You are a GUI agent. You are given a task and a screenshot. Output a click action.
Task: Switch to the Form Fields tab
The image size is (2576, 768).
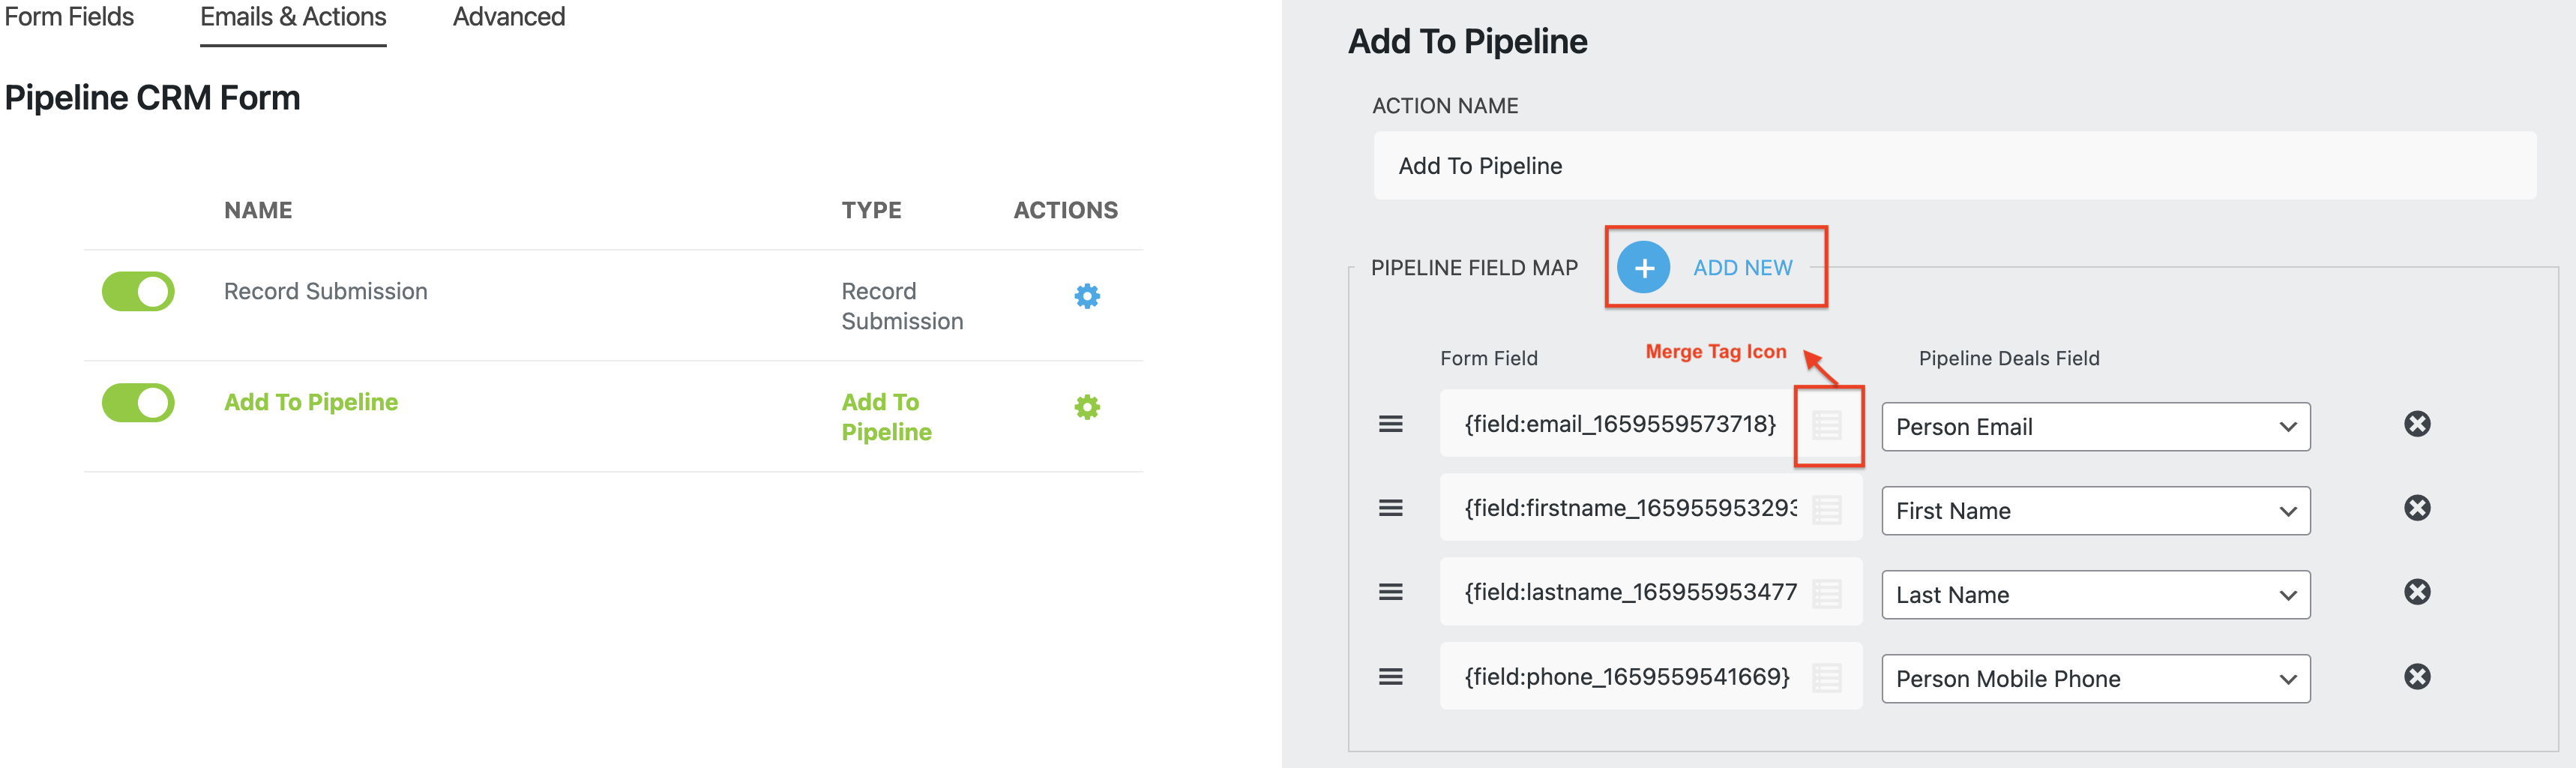(x=68, y=16)
